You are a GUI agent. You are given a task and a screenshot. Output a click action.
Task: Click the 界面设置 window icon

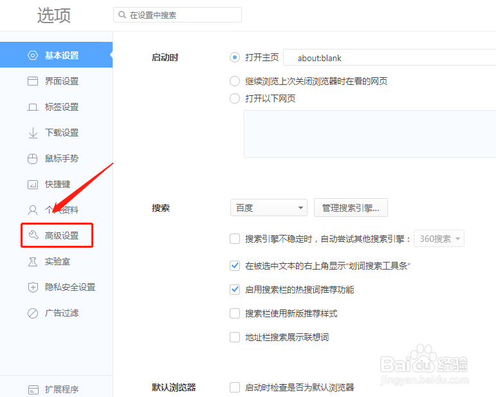click(33, 81)
